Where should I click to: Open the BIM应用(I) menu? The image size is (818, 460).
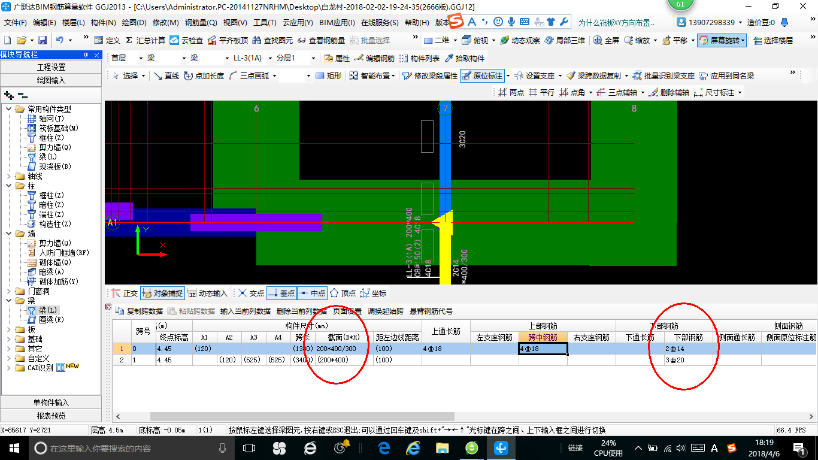[x=337, y=23]
